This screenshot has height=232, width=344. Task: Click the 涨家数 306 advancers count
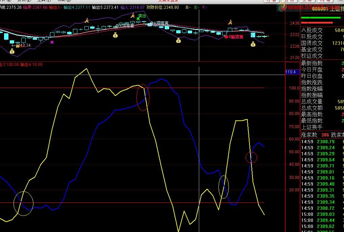coord(315,135)
